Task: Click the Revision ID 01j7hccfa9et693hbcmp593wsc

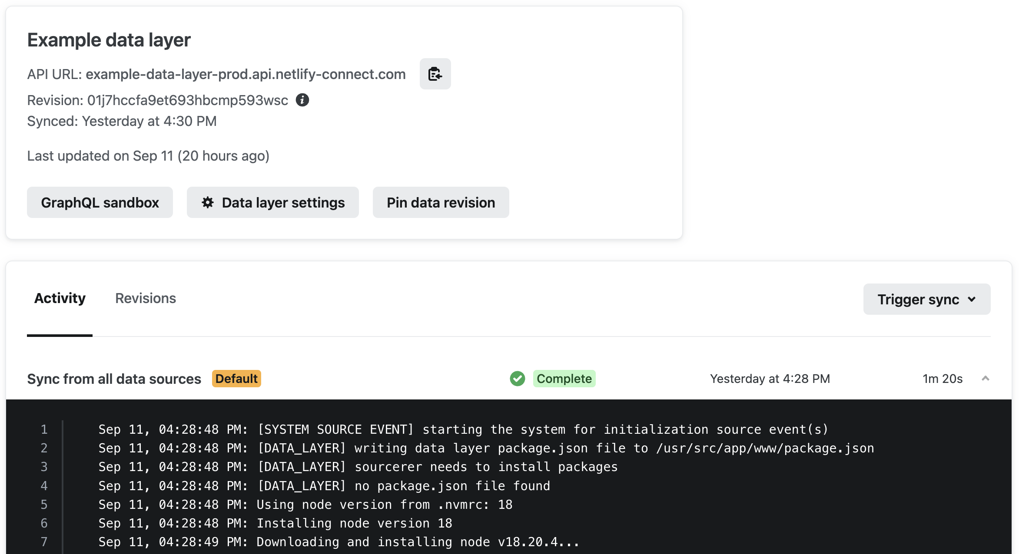Action: click(x=188, y=100)
